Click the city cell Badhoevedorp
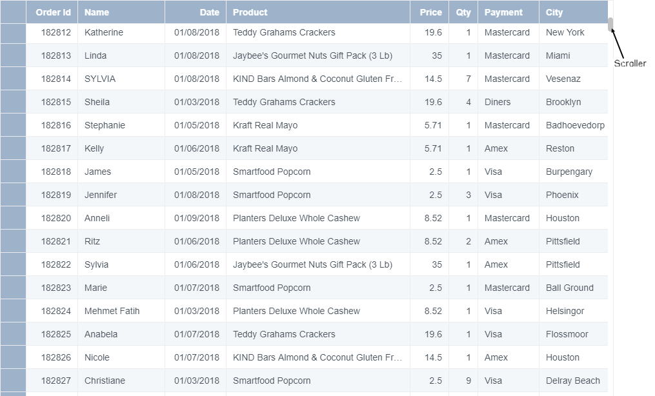The height and width of the screenshot is (396, 655). click(574, 125)
